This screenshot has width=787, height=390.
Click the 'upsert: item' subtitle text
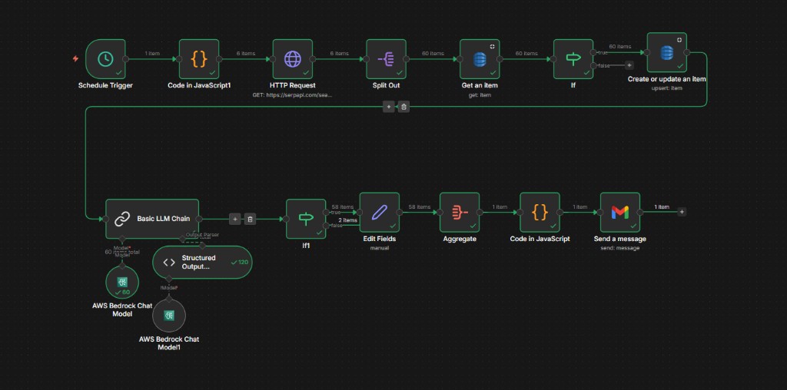coord(666,88)
